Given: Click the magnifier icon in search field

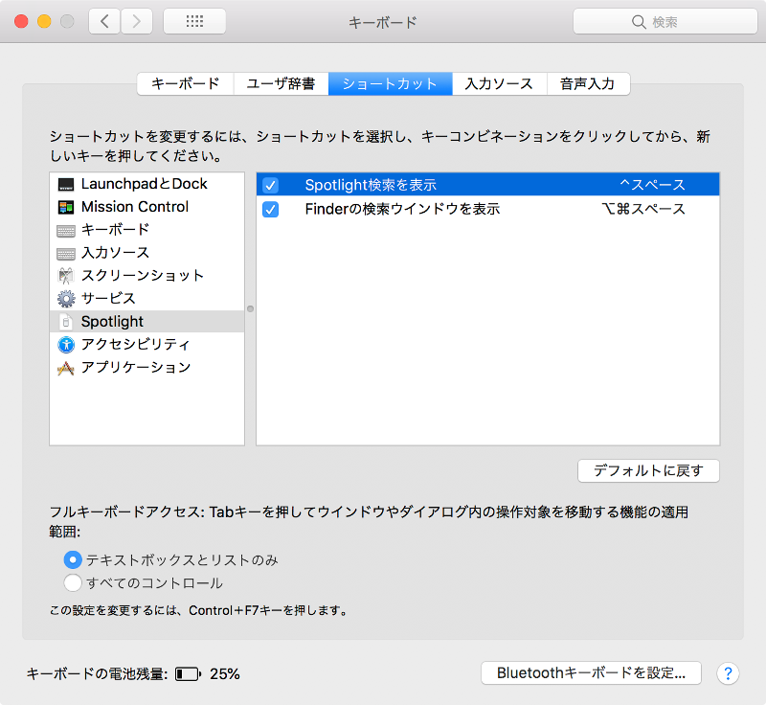Looking at the screenshot, I should (x=639, y=22).
